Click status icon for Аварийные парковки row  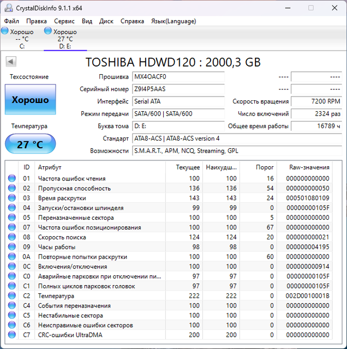12,276
